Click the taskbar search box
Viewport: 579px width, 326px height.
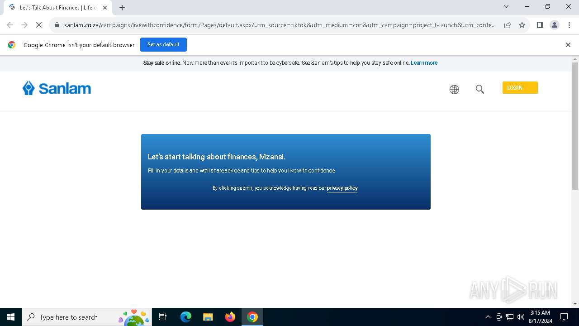coord(87,317)
